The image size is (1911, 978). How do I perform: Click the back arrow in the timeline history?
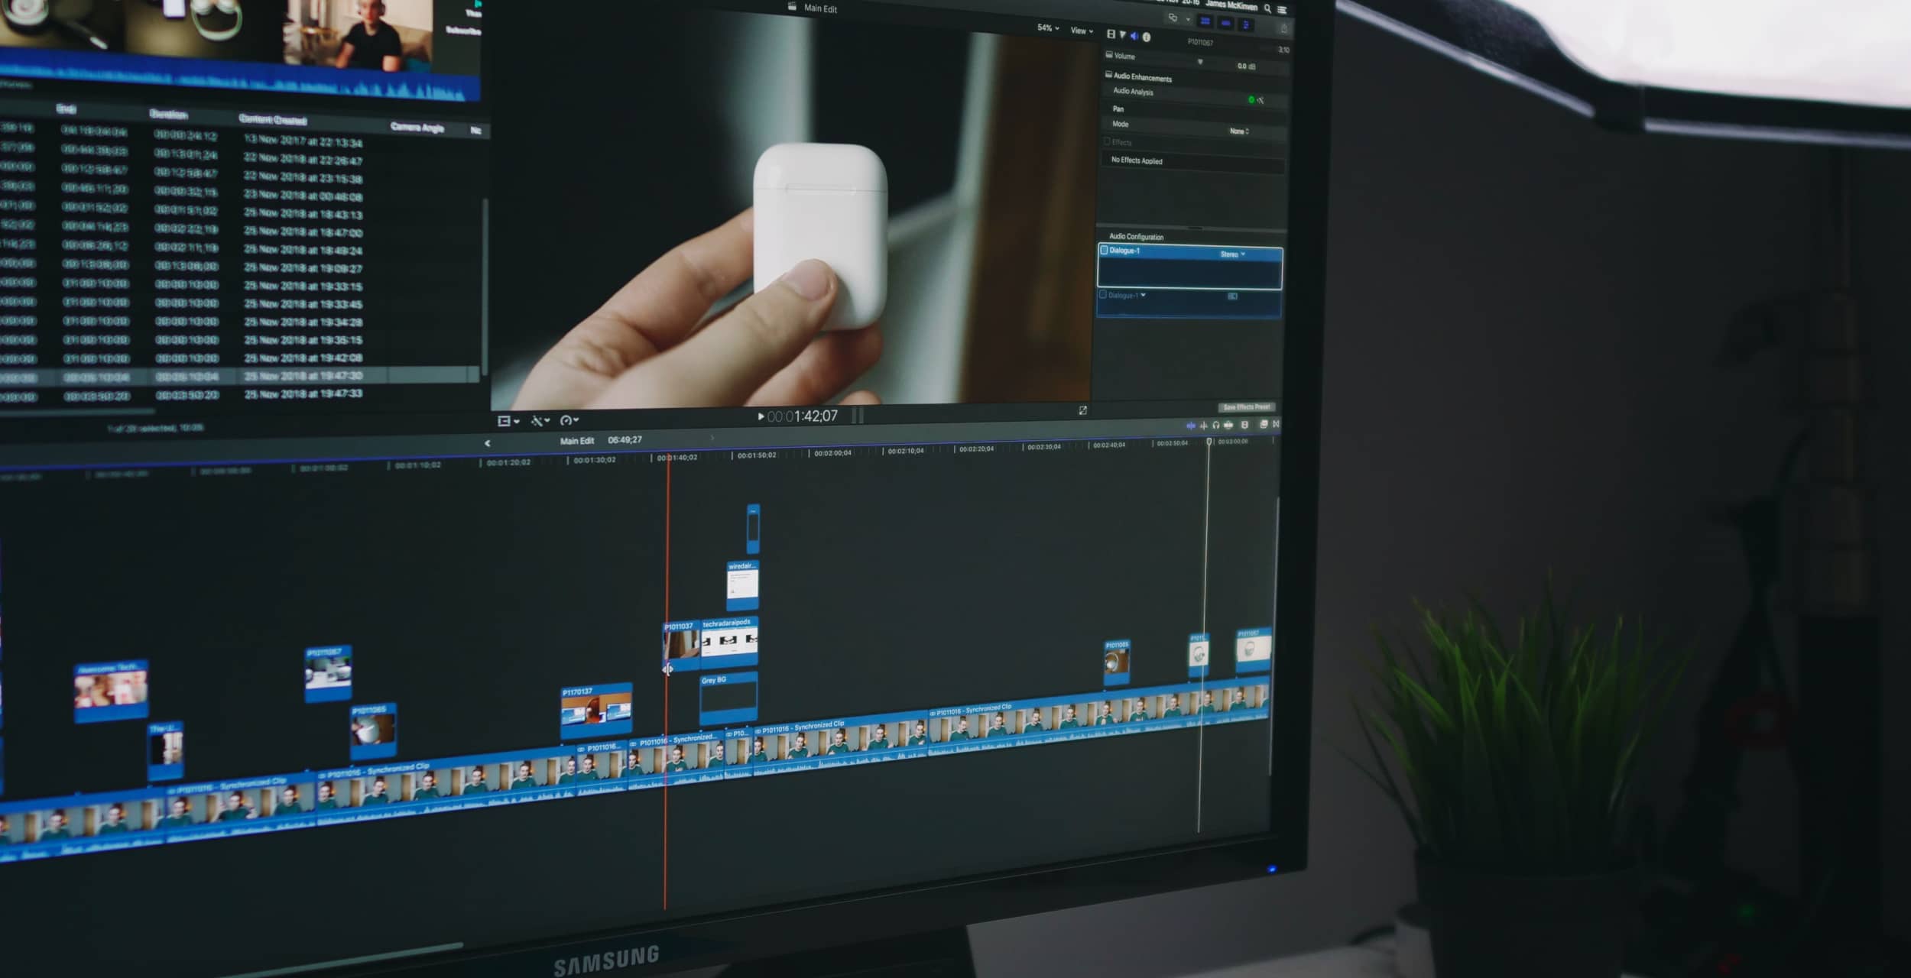click(x=488, y=442)
